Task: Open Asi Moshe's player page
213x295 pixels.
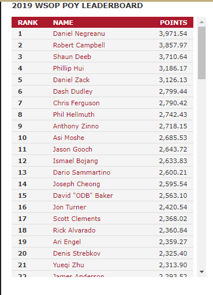Action: click(69, 138)
